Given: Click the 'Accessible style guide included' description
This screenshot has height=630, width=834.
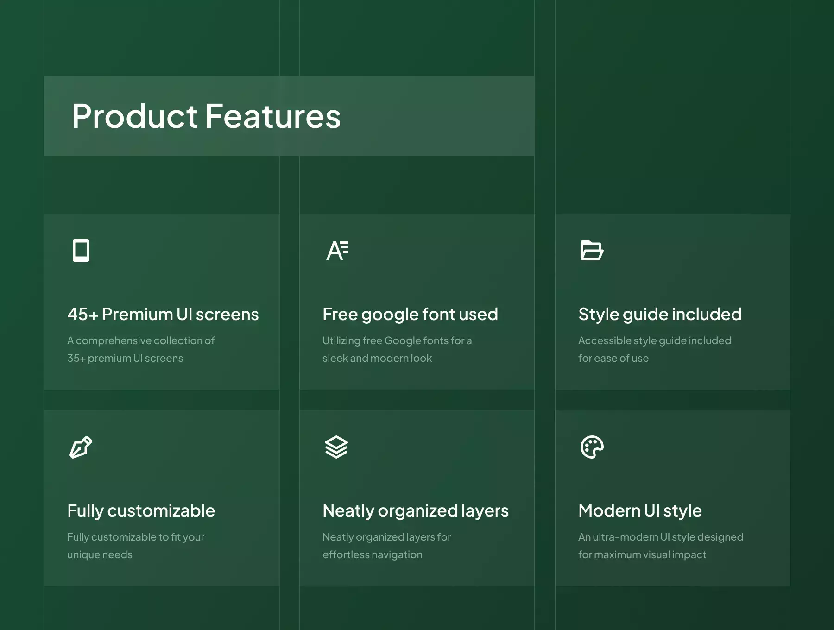Looking at the screenshot, I should point(654,340).
